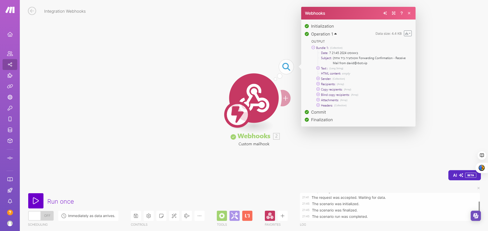Expand the Sender collection
Viewport: 488px width, 231px height.
click(x=318, y=78)
